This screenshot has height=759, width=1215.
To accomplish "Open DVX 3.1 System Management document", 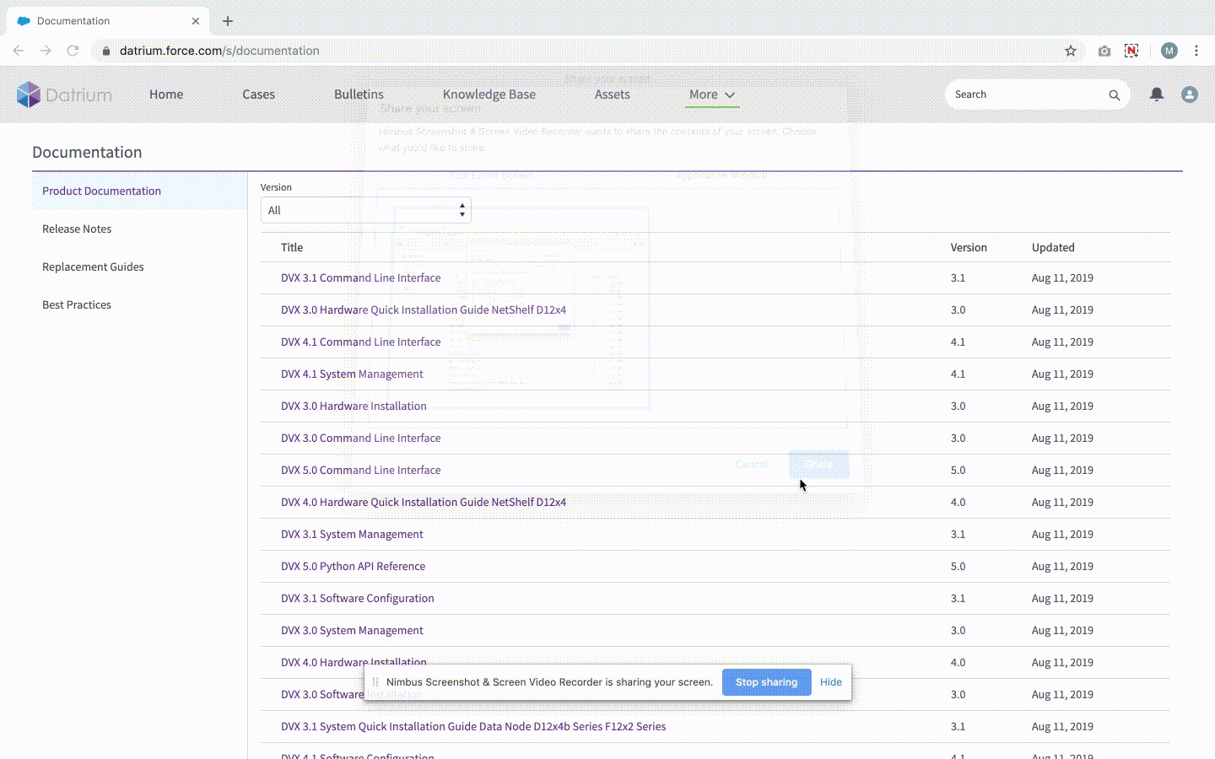I will [352, 534].
